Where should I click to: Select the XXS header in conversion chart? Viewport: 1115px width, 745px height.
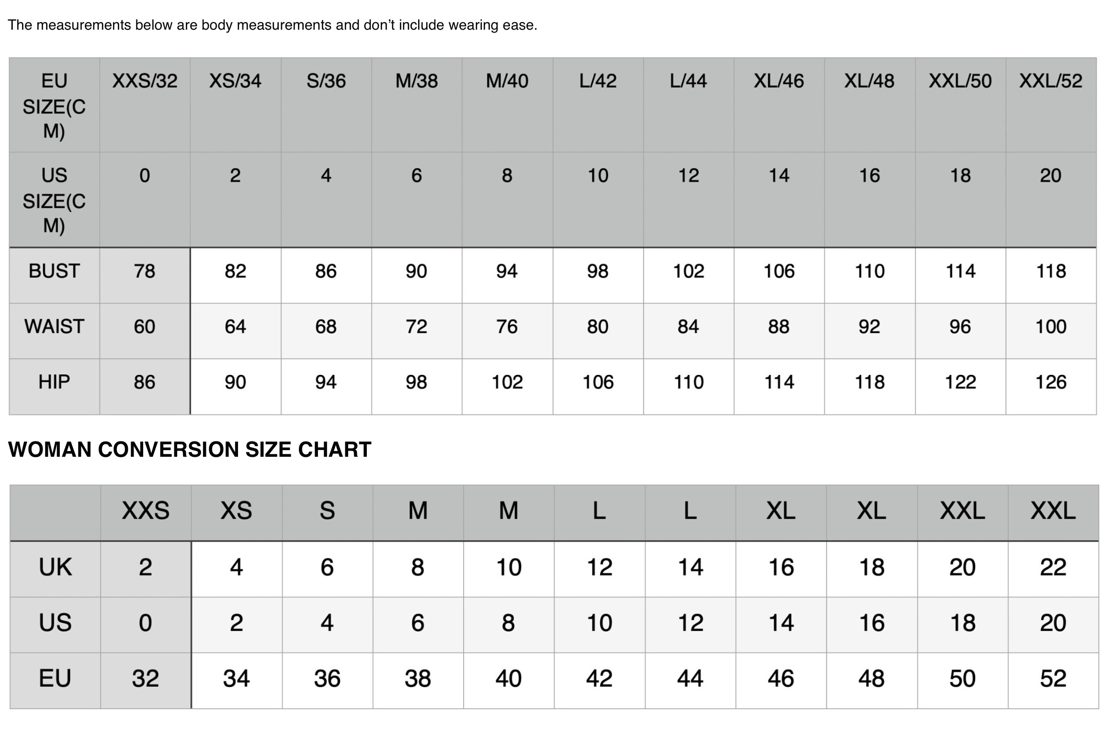(146, 511)
